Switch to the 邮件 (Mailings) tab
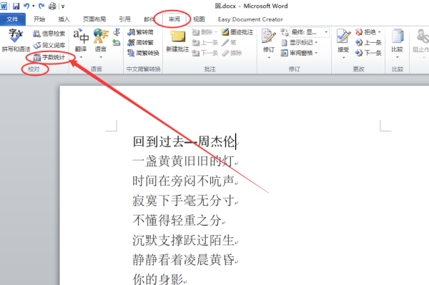429x285 pixels. [x=149, y=19]
